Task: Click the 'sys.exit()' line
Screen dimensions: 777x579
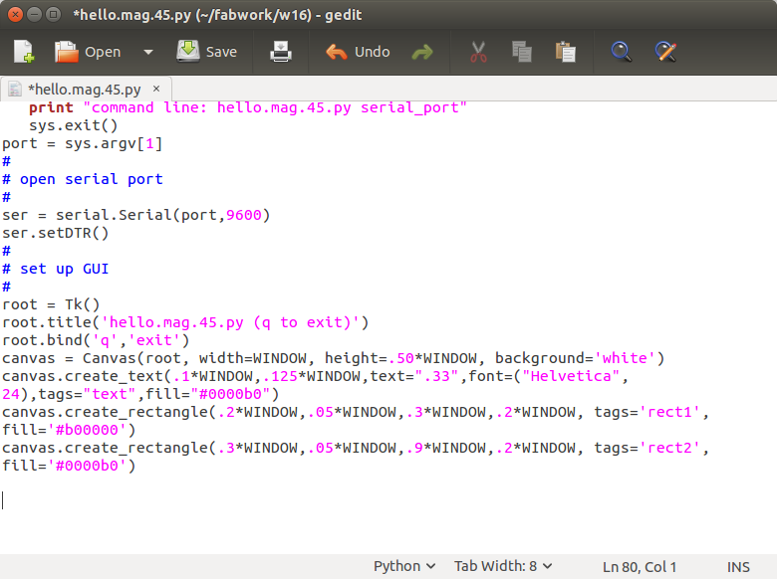Action: (74, 125)
